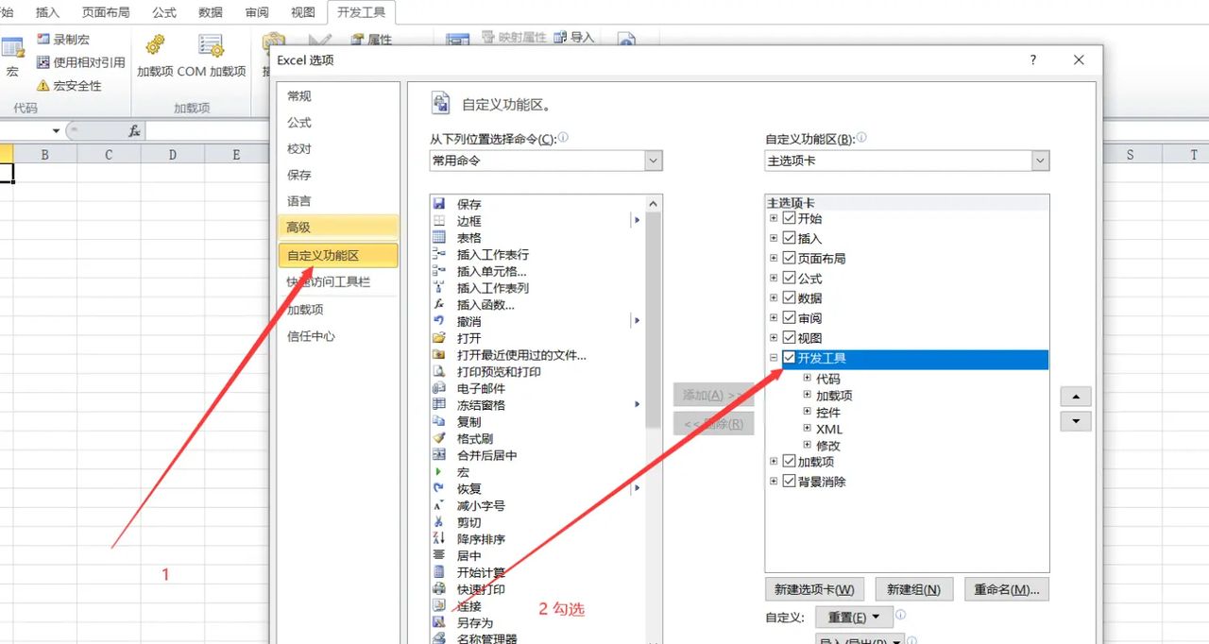Click 使用相对引用 ribbon icon
This screenshot has height=644, width=1209.
43,62
